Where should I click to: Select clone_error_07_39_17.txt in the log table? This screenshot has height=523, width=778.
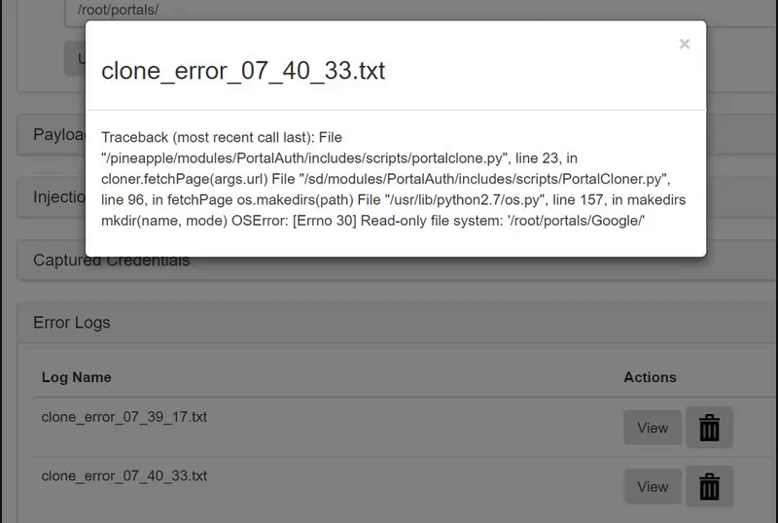tap(124, 418)
